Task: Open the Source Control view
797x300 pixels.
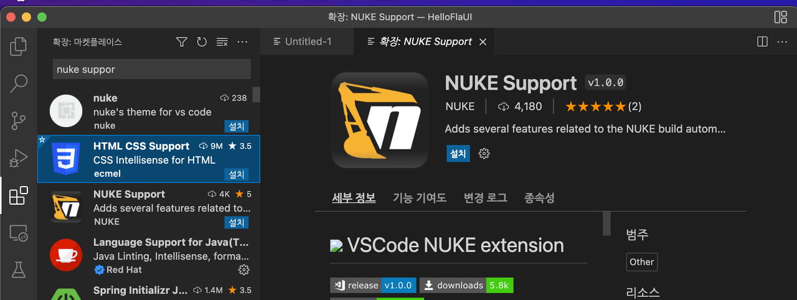Action: 19,121
